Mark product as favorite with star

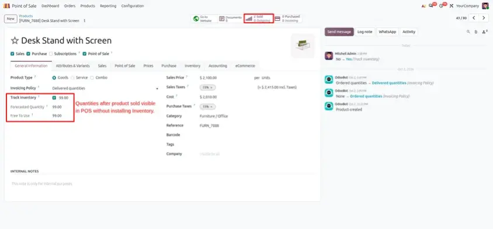coord(15,40)
